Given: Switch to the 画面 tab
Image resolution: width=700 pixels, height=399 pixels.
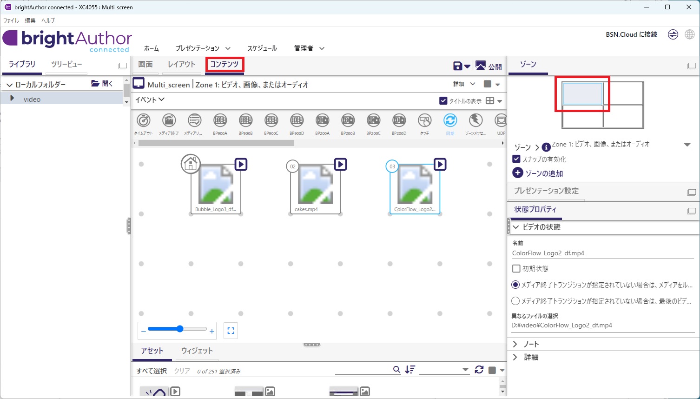Looking at the screenshot, I should (x=145, y=65).
